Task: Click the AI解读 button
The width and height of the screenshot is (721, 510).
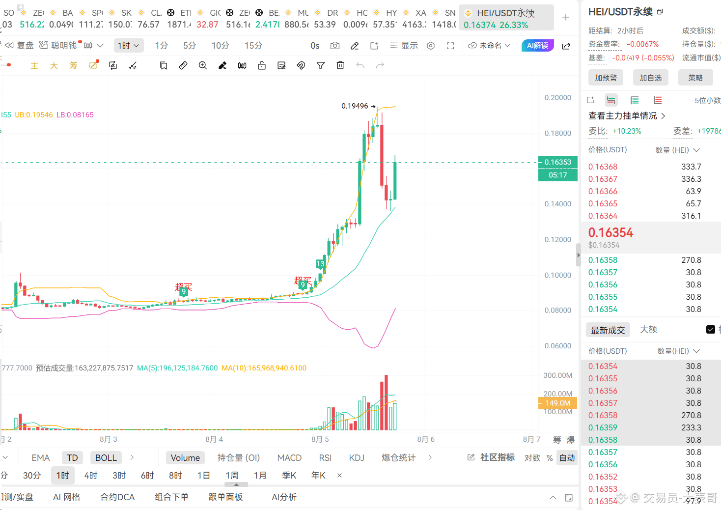Action: tap(538, 46)
